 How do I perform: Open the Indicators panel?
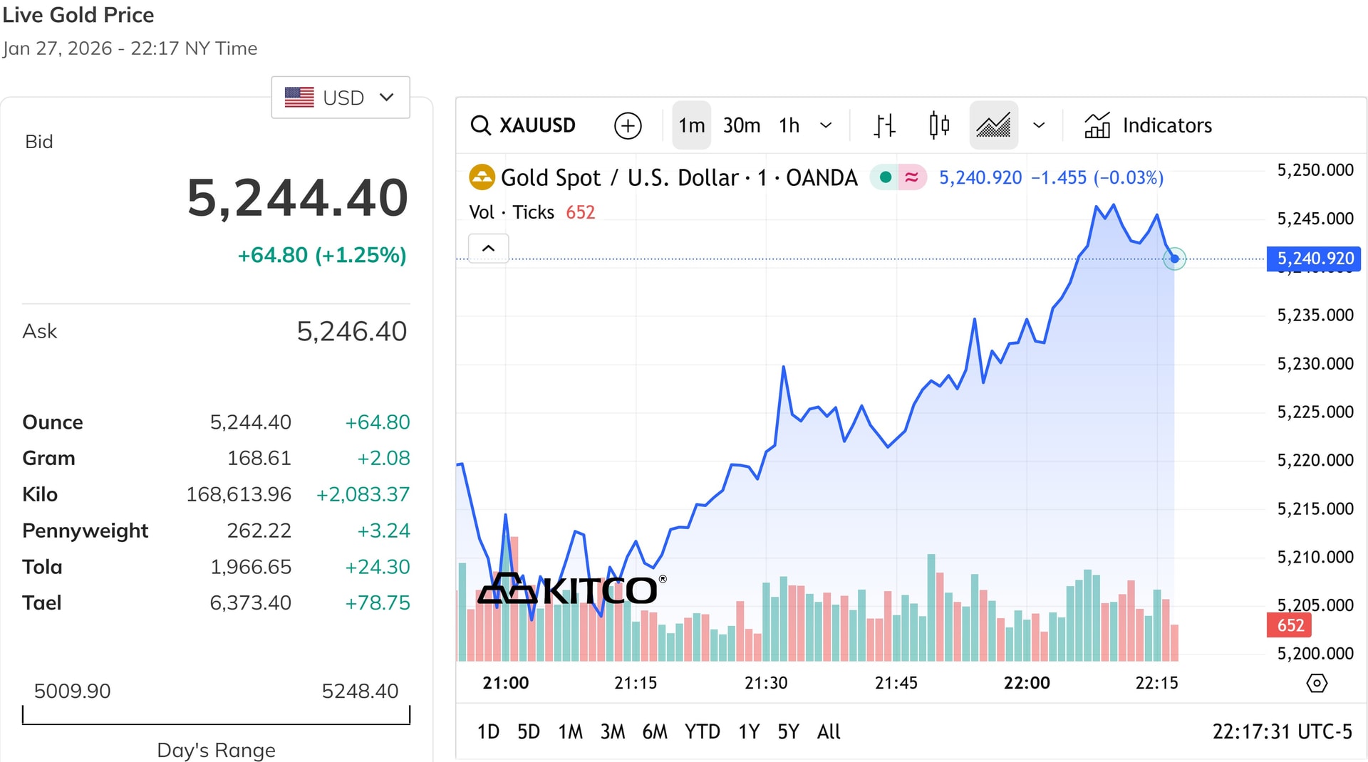click(1146, 125)
